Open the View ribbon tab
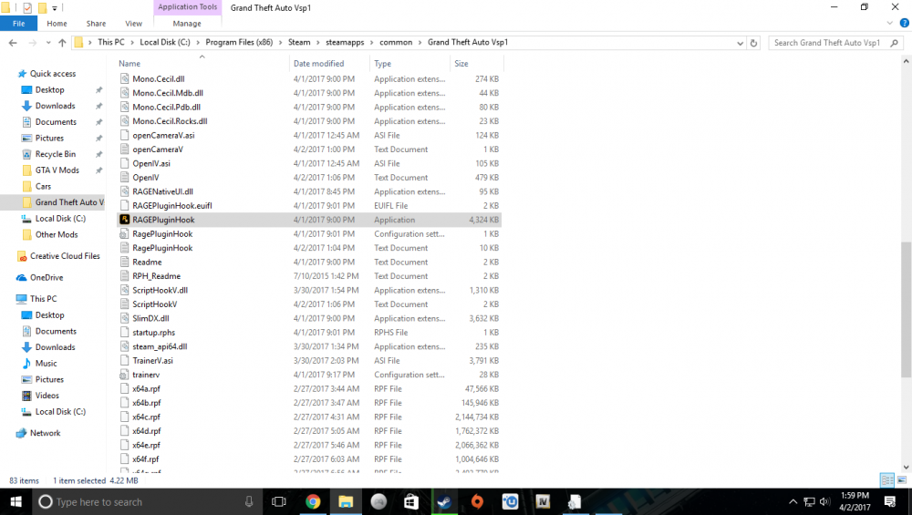 pos(134,24)
